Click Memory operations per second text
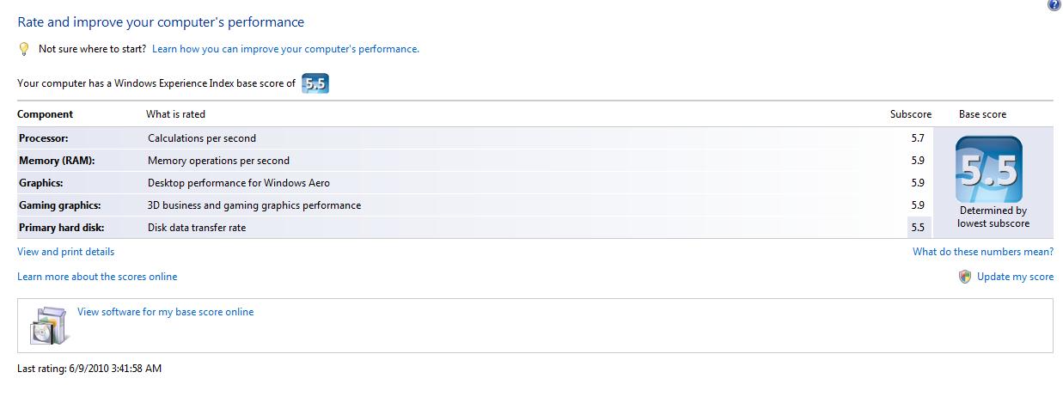Screen dimensions: 1063x409 coord(218,161)
